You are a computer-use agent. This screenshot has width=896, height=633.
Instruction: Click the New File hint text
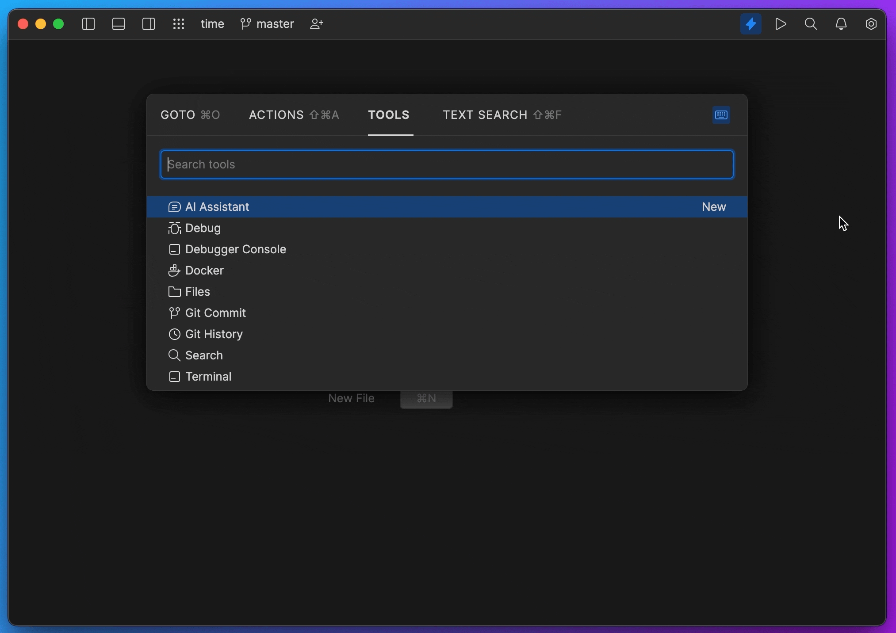click(352, 398)
